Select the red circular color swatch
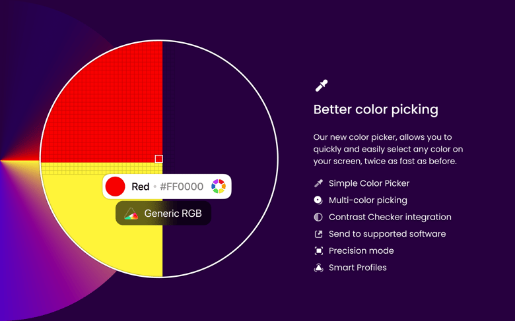515x321 pixels. 116,187
